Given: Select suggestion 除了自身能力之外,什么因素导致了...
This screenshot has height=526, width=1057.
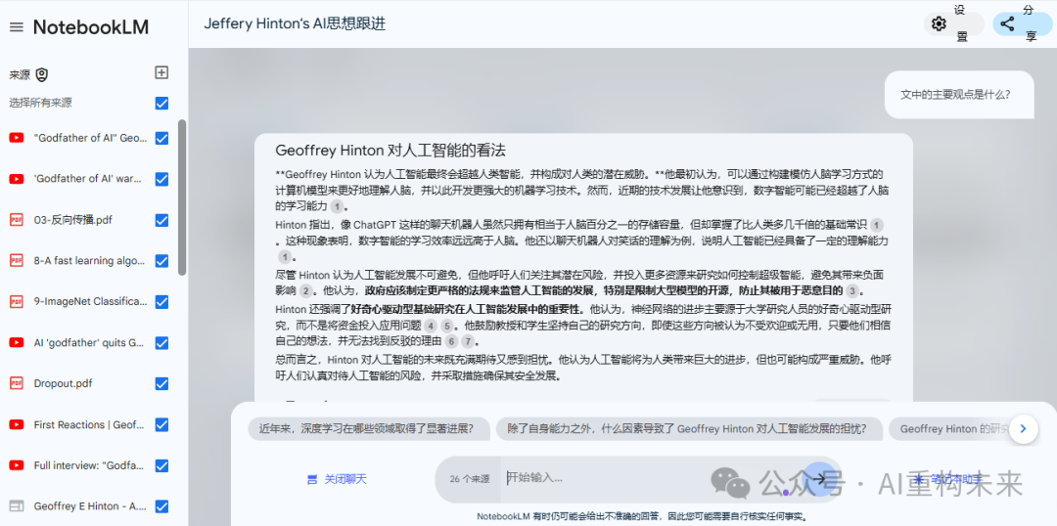Looking at the screenshot, I should (x=689, y=428).
